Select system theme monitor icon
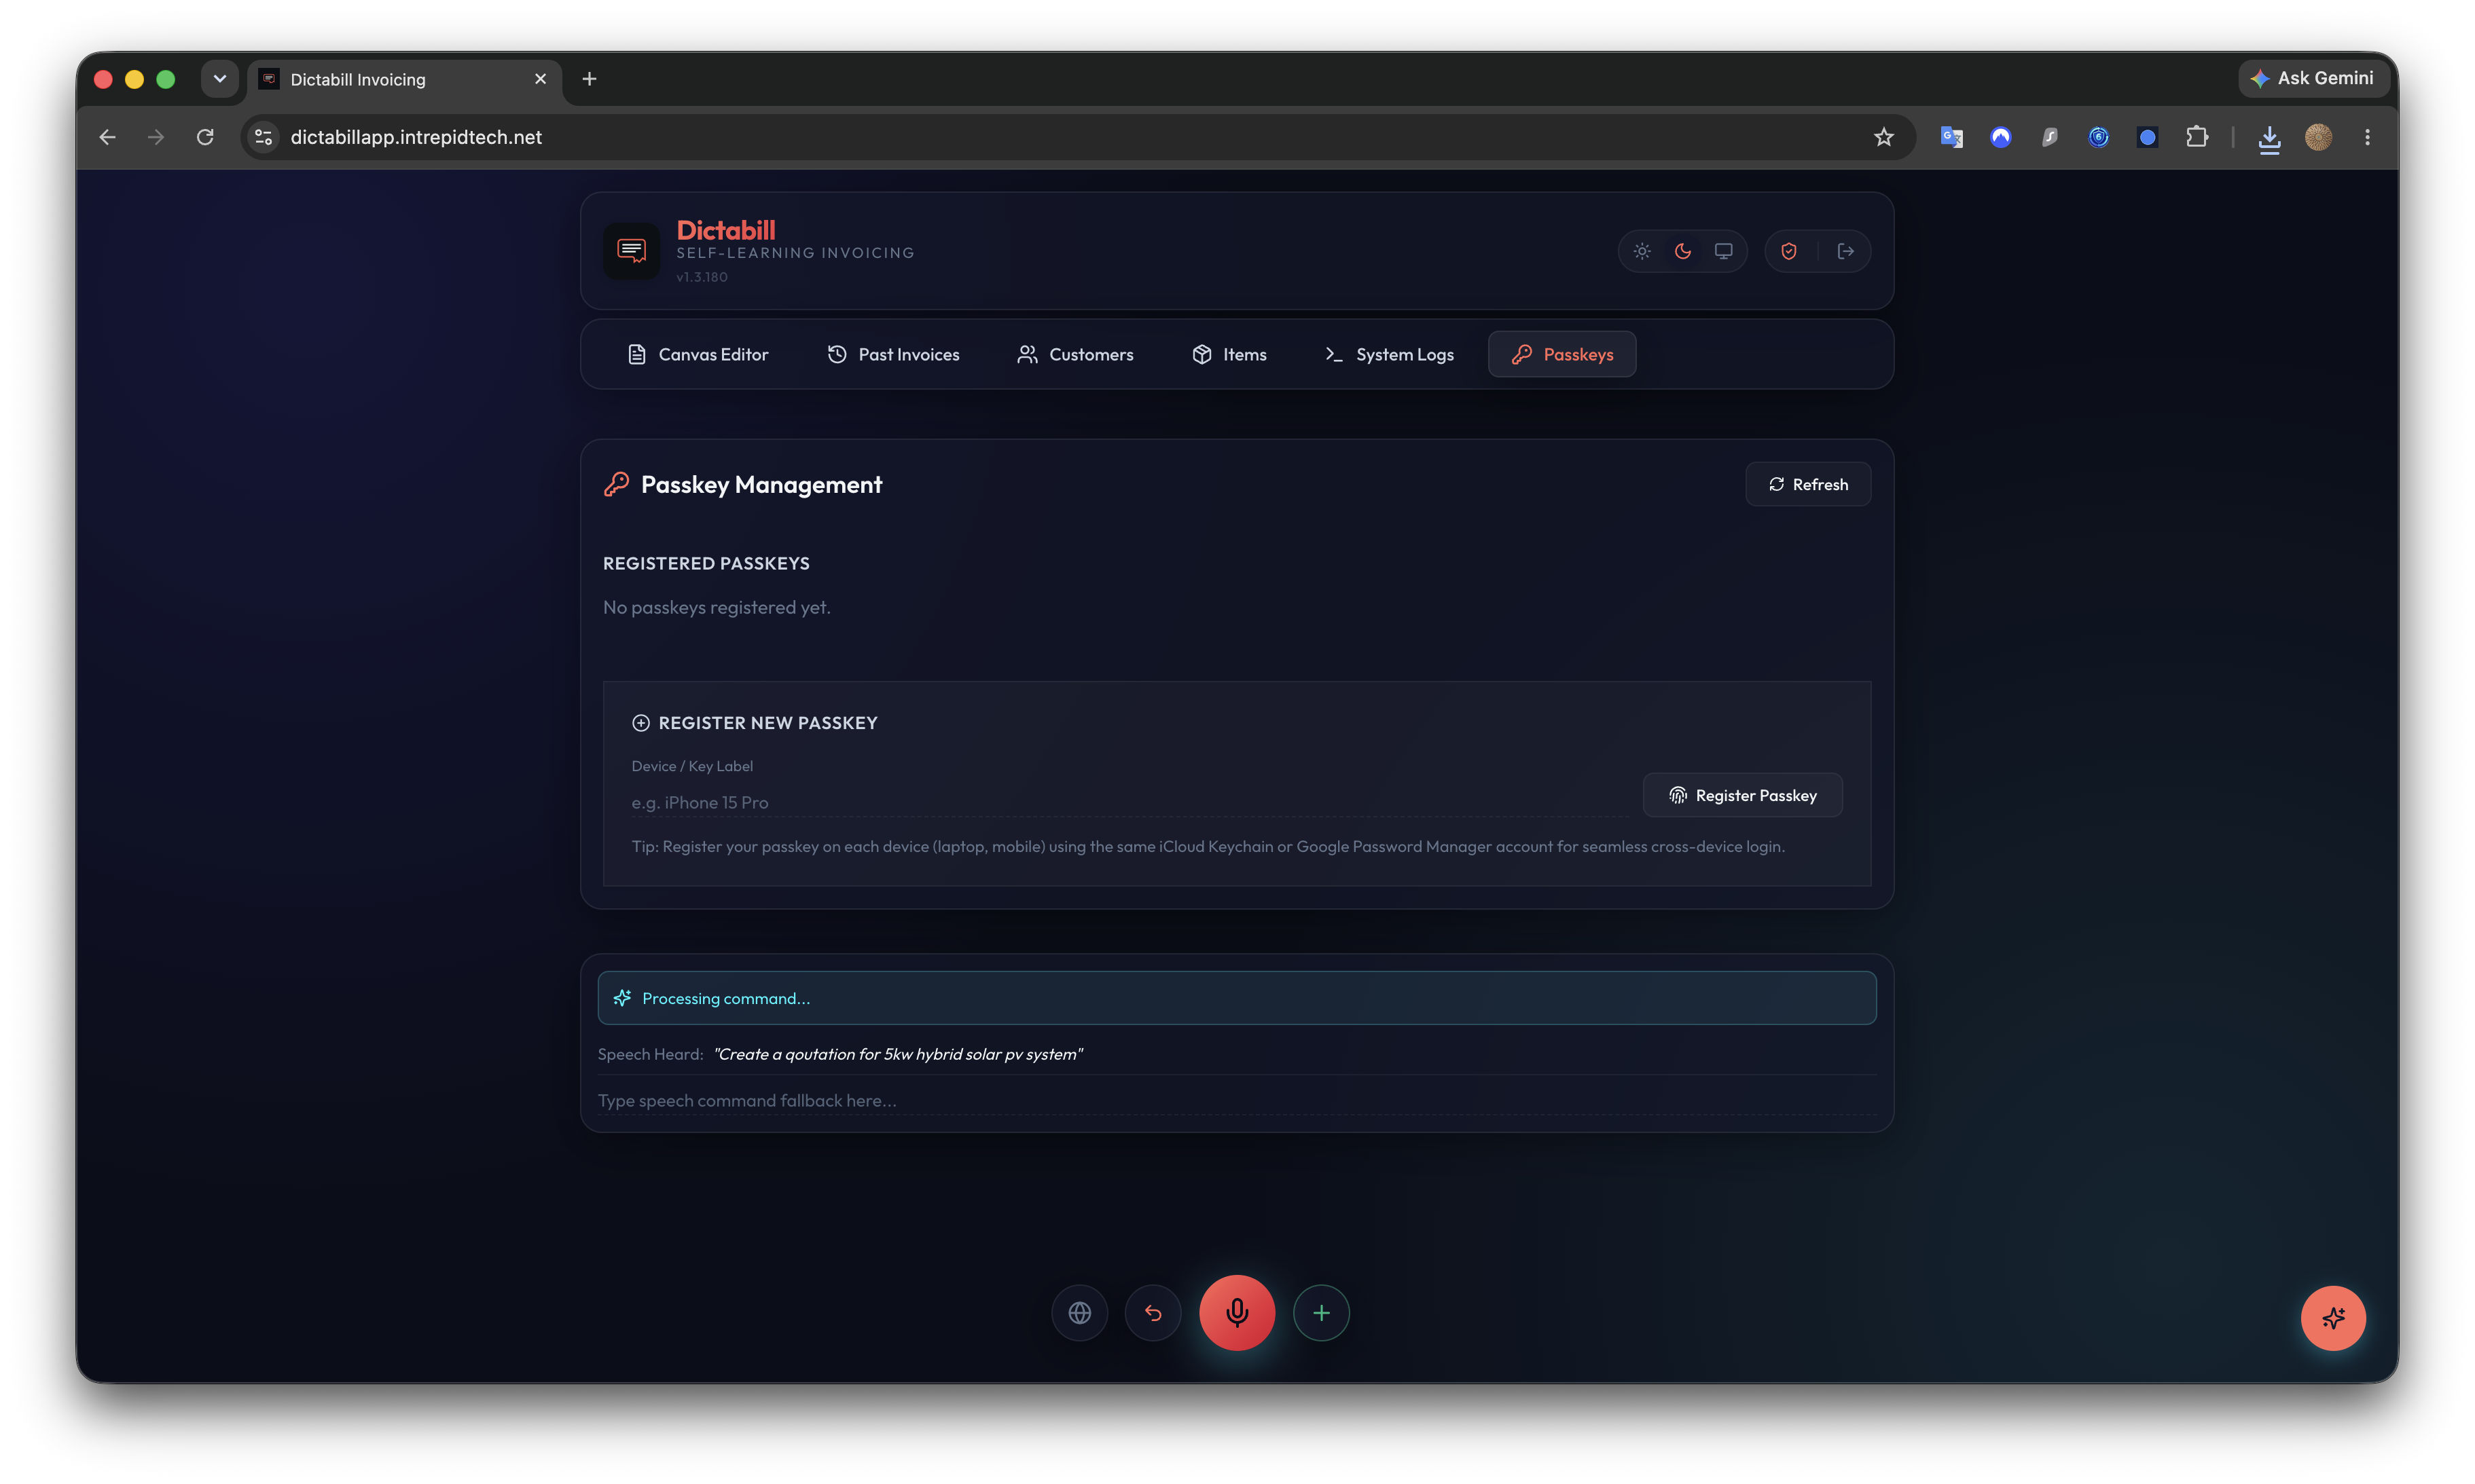Screen dimensions: 2475x1484 pyautogui.click(x=1722, y=251)
